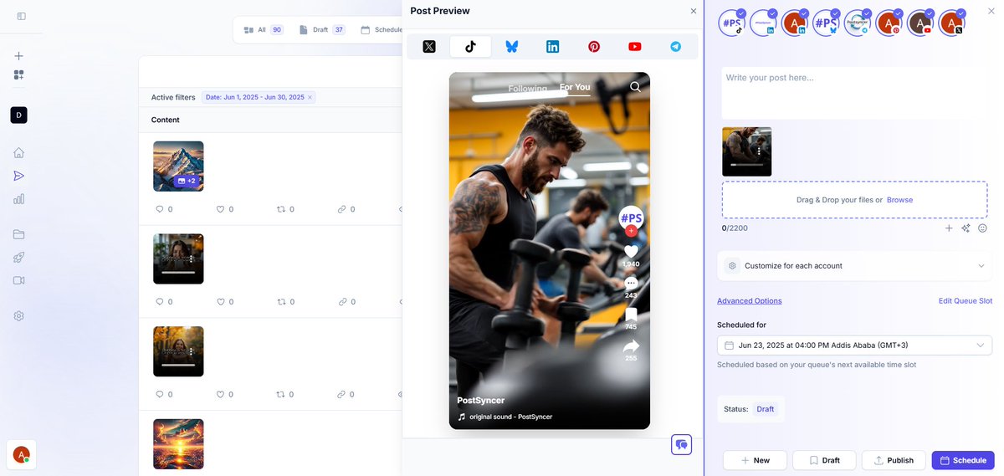Screen dimensions: 1004x476
Task: Click the plus icon in sidebar
Action: pyautogui.click(x=18, y=56)
